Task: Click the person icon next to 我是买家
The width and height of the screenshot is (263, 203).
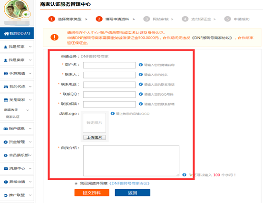Action: pos(6,47)
